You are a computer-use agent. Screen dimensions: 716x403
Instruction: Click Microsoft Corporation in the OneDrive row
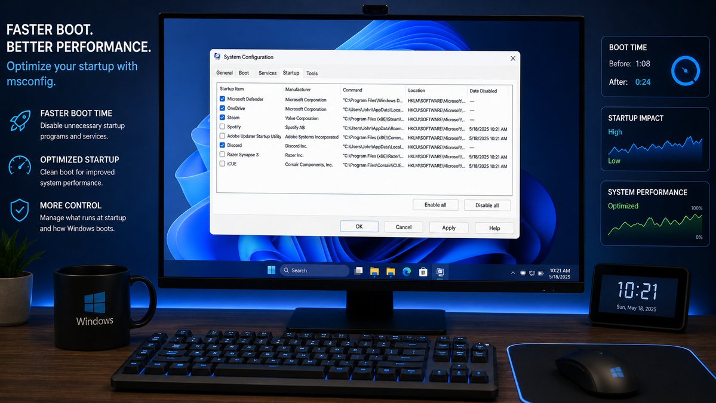point(306,109)
